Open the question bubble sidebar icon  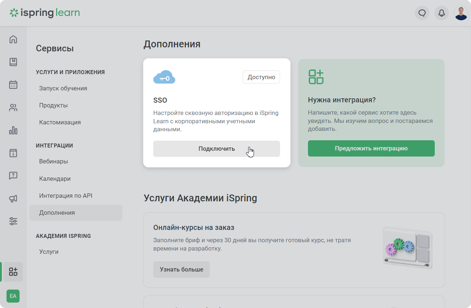coord(13,176)
